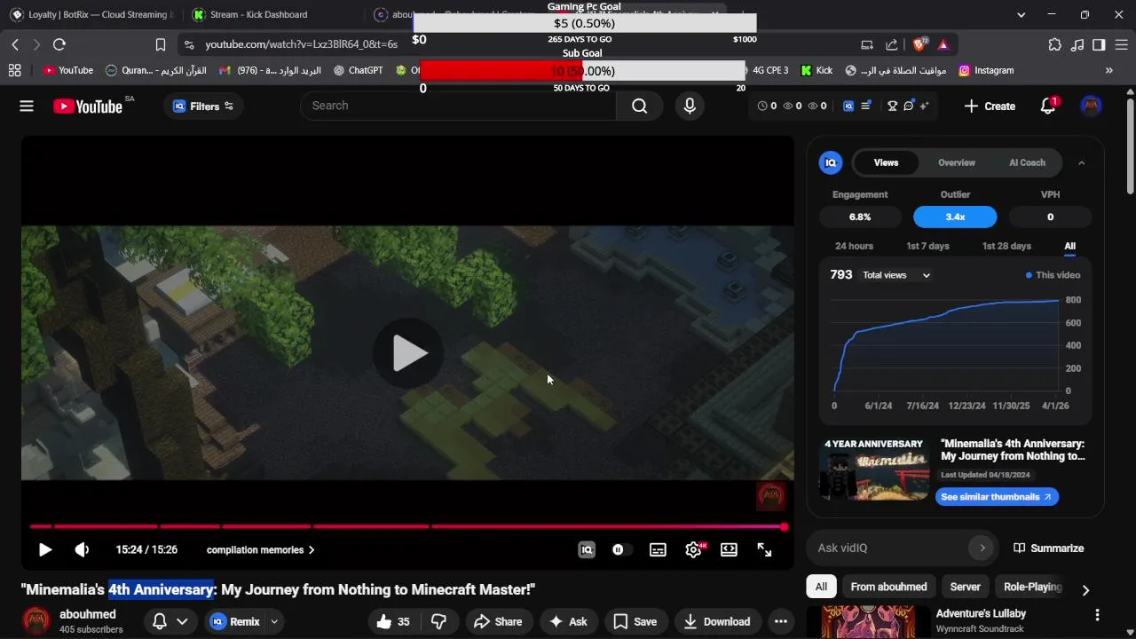The width and height of the screenshot is (1136, 639).
Task: Open the YouTube guide hamburger menu
Action: coord(27,106)
